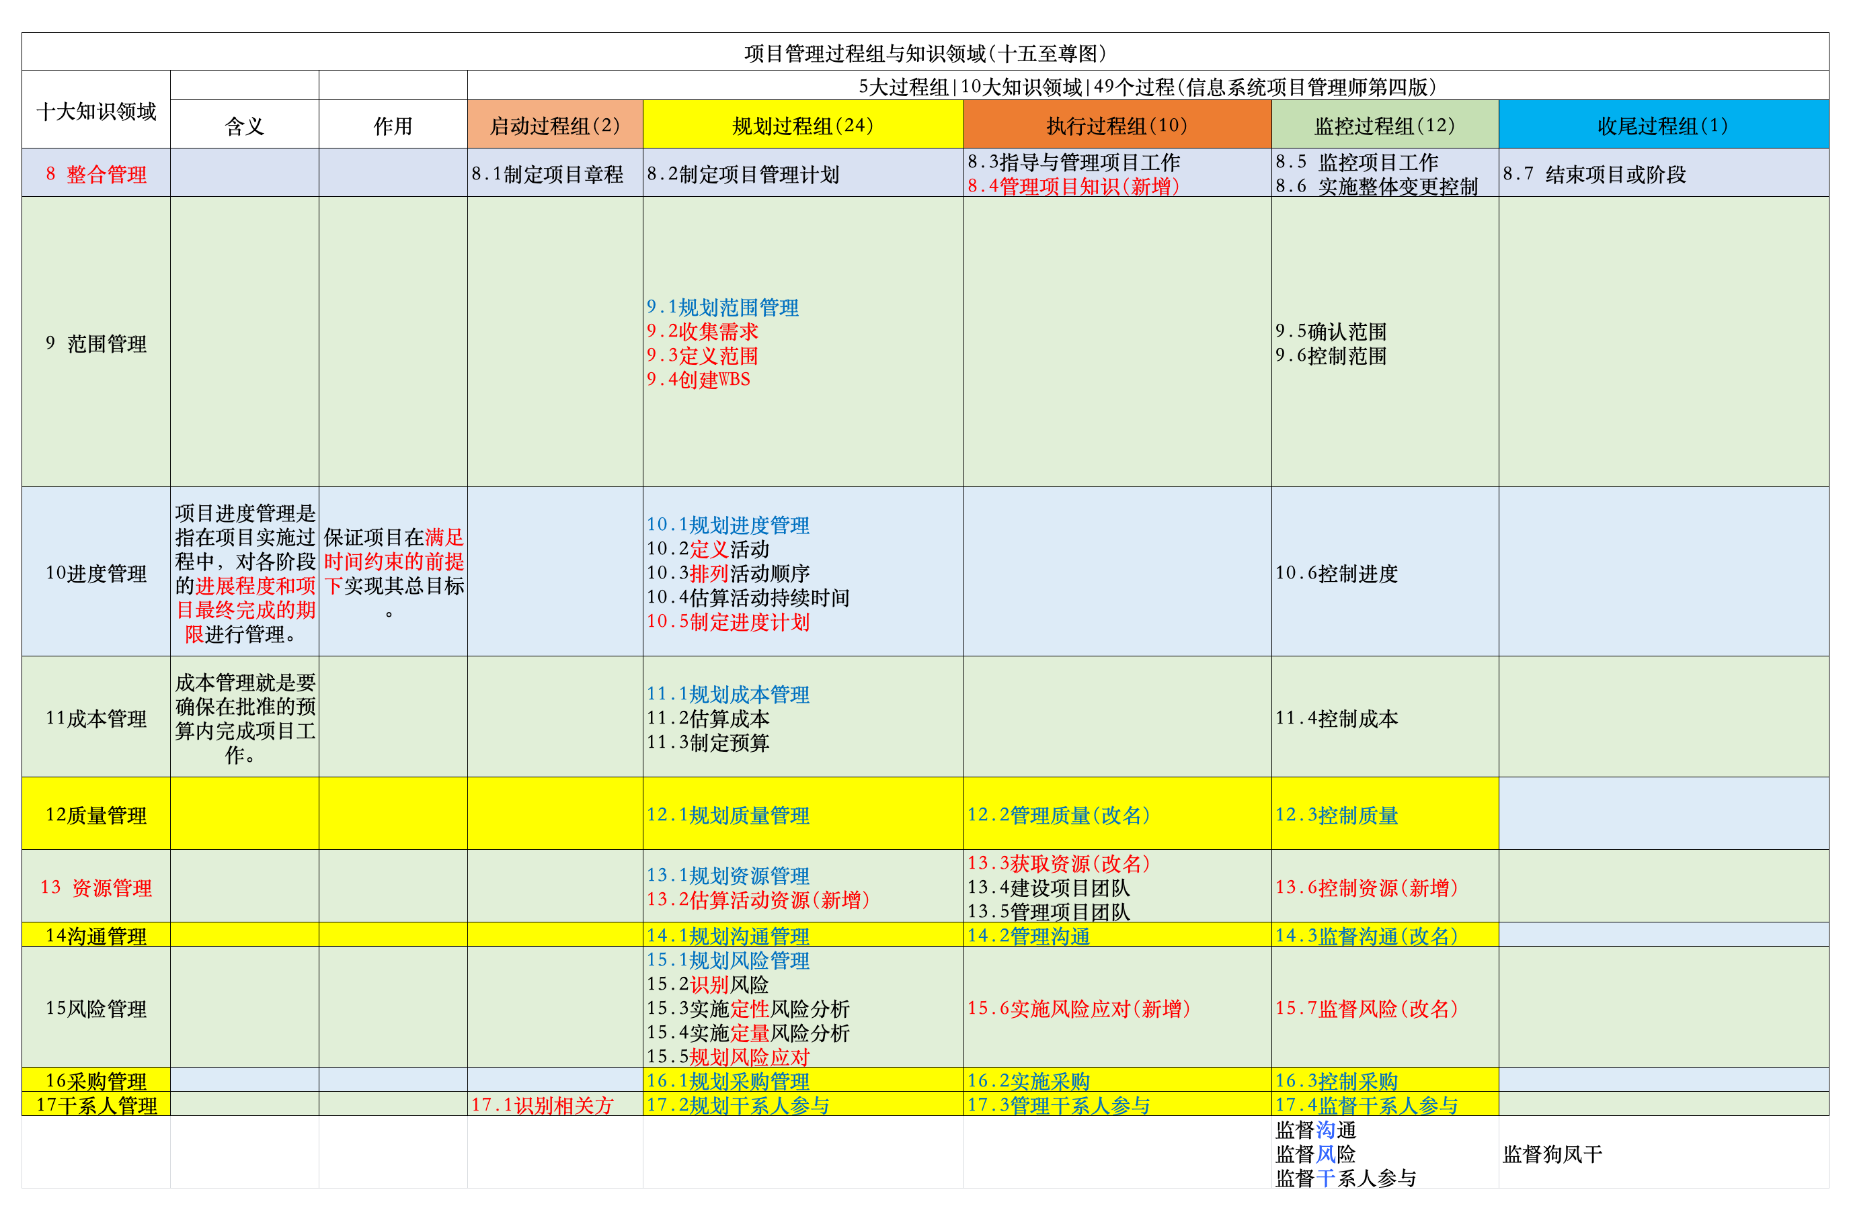Click the 16.1规划采购管理 cell

pyautogui.click(x=803, y=1080)
